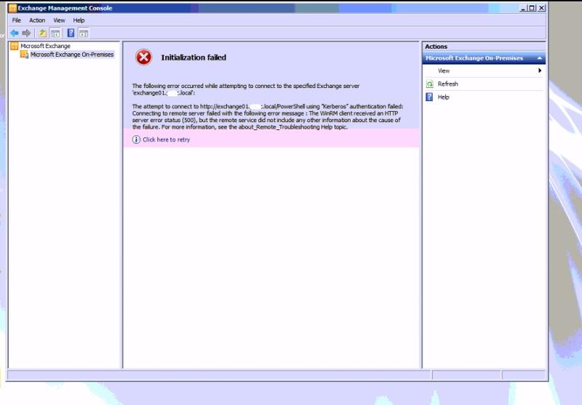Choose View in the Actions pane
The height and width of the screenshot is (405, 582).
point(444,71)
